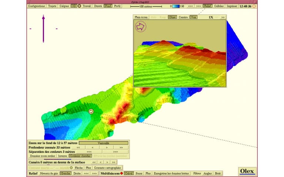Click the circular icon next to 3D
Viewport: 284px width, 177px height.
pos(79,6)
